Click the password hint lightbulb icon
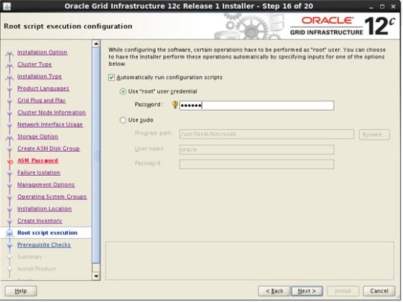Image resolution: width=403 pixels, height=302 pixels. tap(175, 105)
